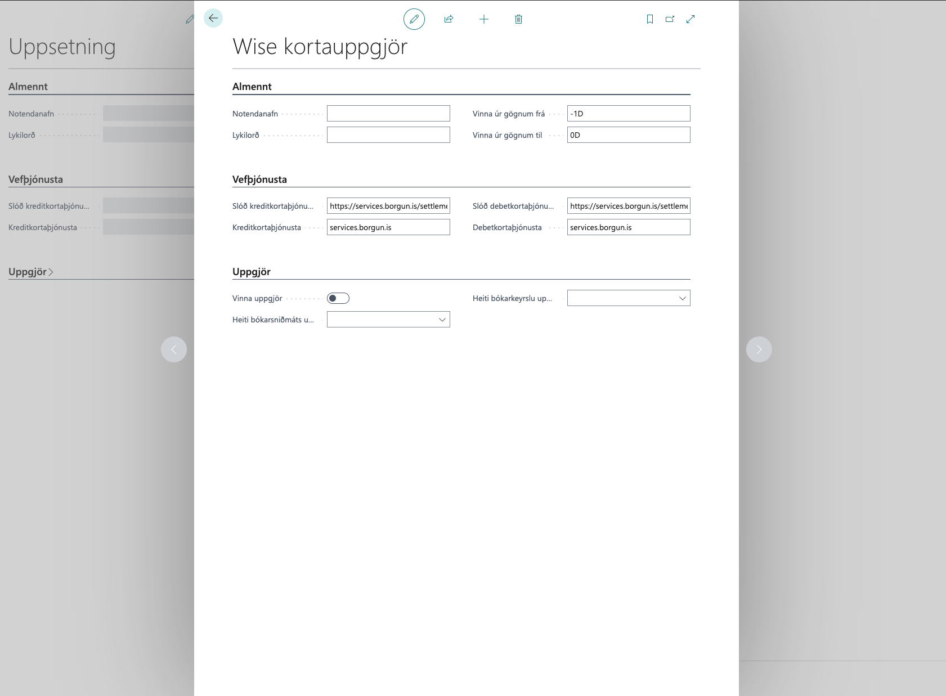
Task: Click the Lykilorð input field
Action: point(388,135)
